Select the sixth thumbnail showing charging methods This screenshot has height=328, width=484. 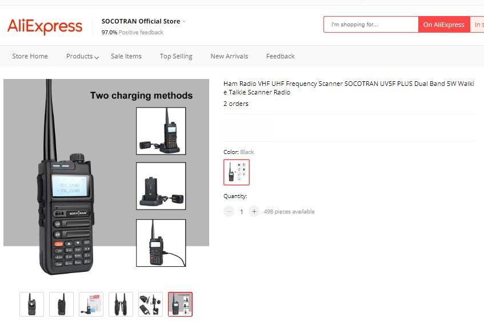pos(180,304)
